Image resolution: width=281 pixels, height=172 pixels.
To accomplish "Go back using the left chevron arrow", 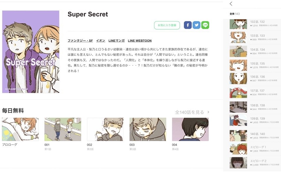I will click(x=231, y=4).
